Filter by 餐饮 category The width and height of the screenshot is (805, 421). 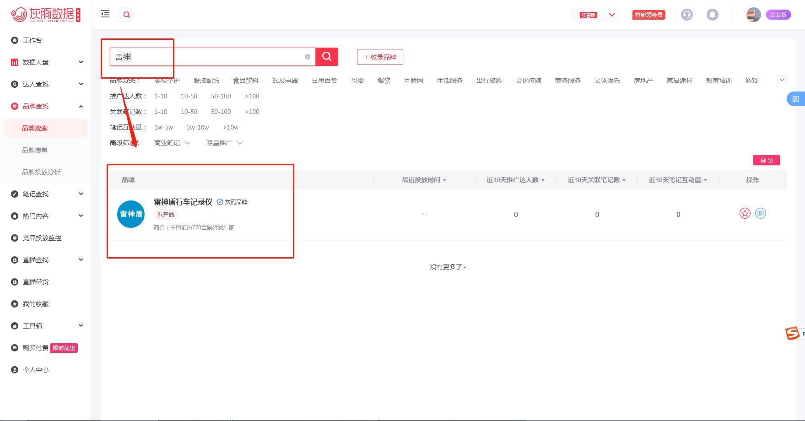[x=384, y=81]
